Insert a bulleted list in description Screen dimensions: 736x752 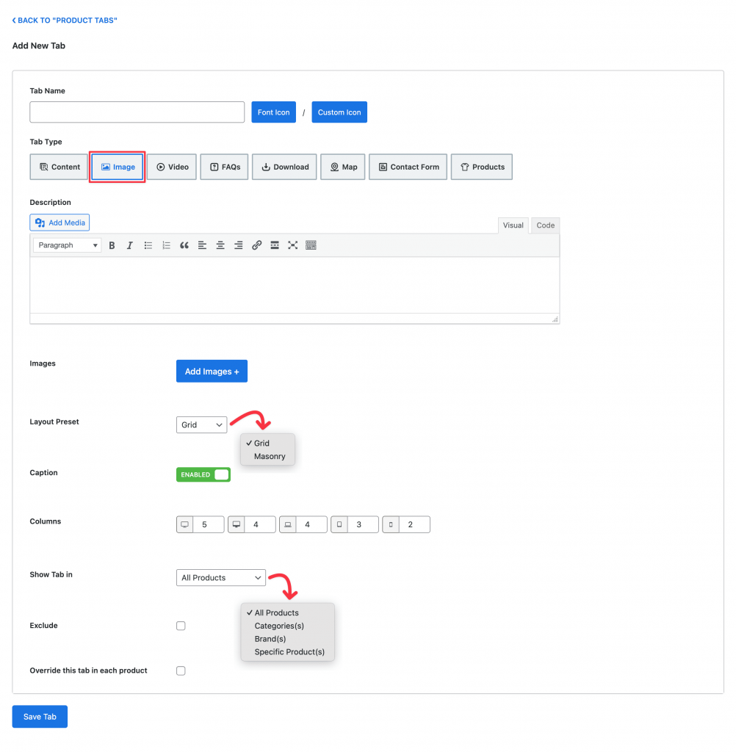click(148, 245)
